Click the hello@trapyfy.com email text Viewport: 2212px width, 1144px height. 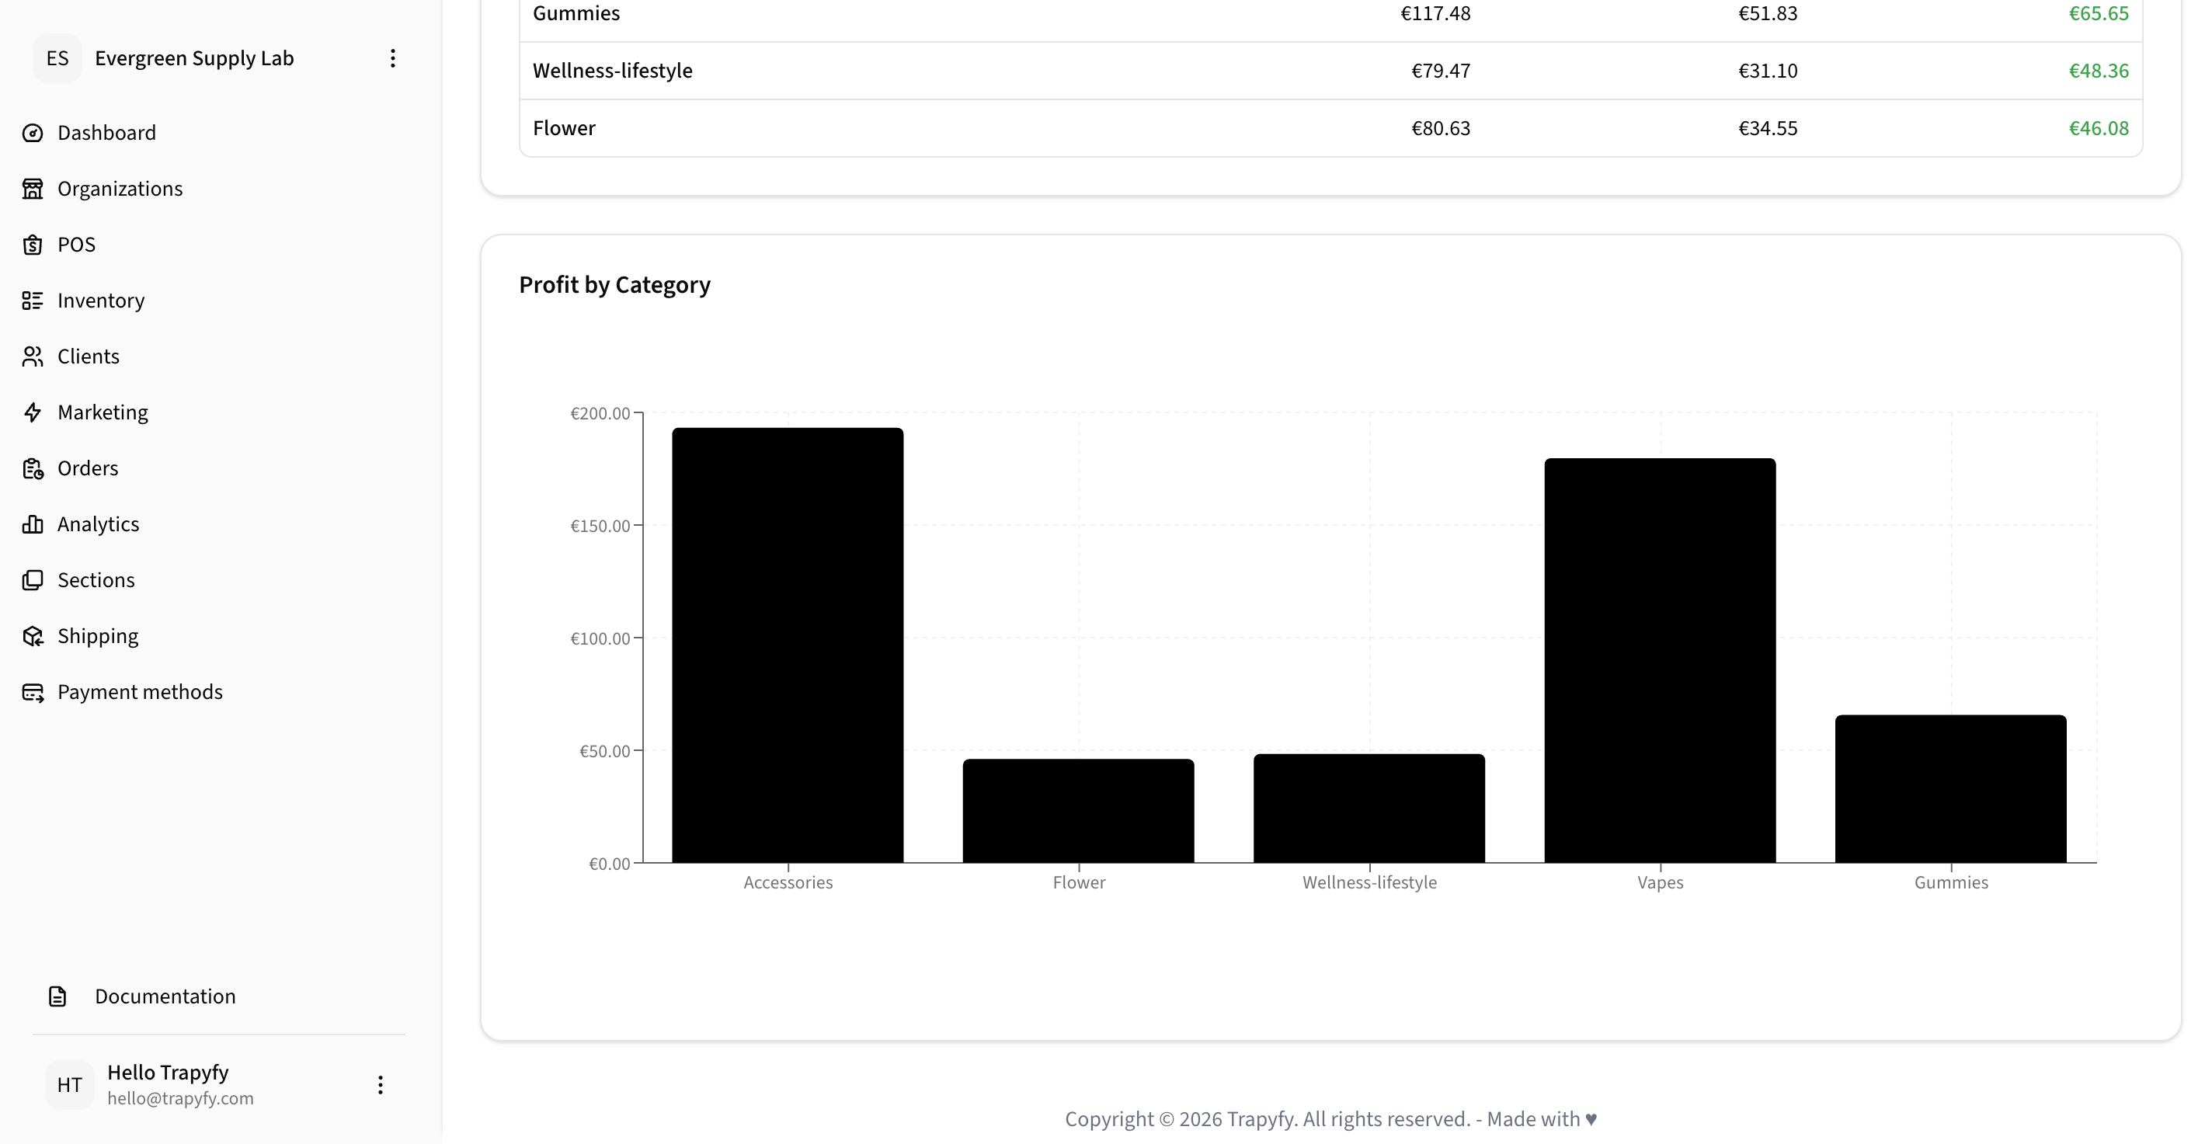[180, 1098]
